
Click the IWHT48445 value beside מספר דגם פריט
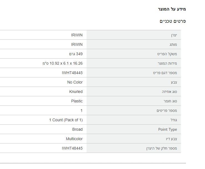click(x=72, y=73)
